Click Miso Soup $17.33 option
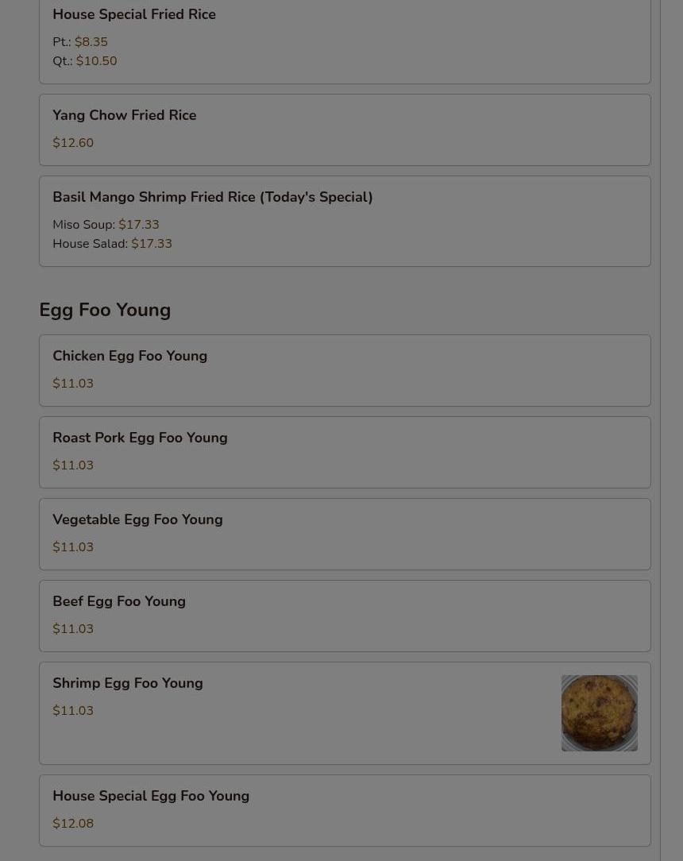This screenshot has width=683, height=861. [106, 225]
